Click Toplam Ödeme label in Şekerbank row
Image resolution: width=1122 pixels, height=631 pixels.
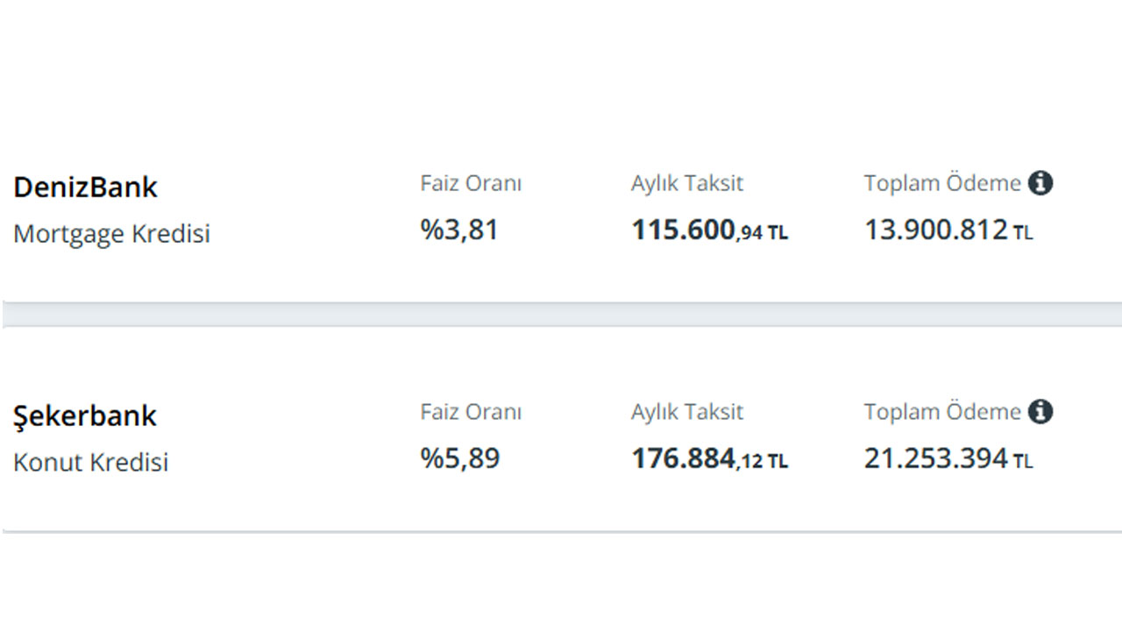click(x=942, y=412)
